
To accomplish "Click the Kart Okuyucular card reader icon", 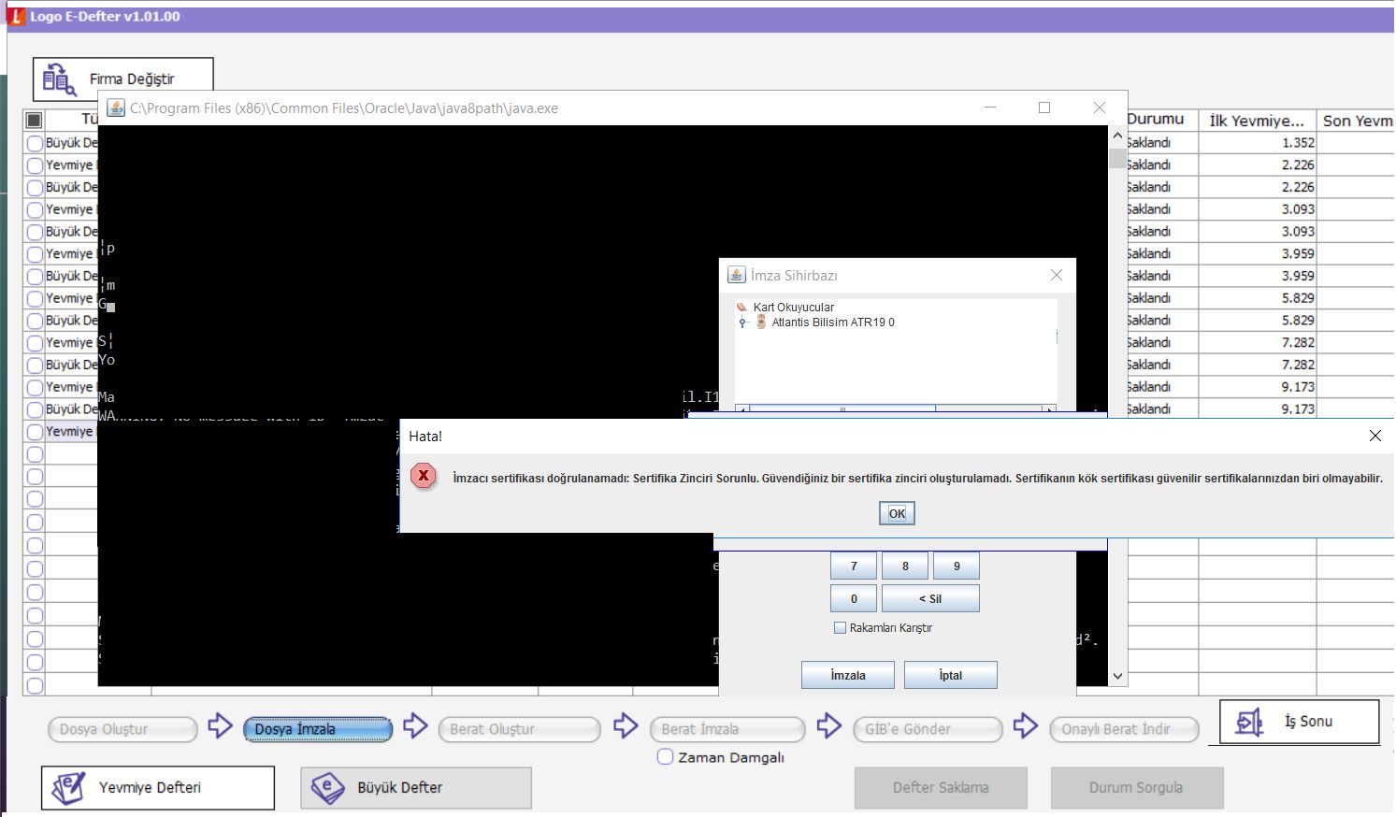I will tap(742, 307).
